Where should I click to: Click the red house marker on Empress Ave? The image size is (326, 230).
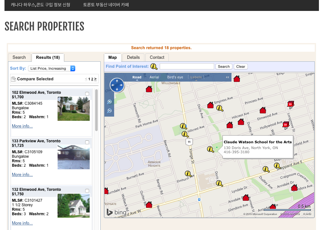pyautogui.click(x=211, y=105)
